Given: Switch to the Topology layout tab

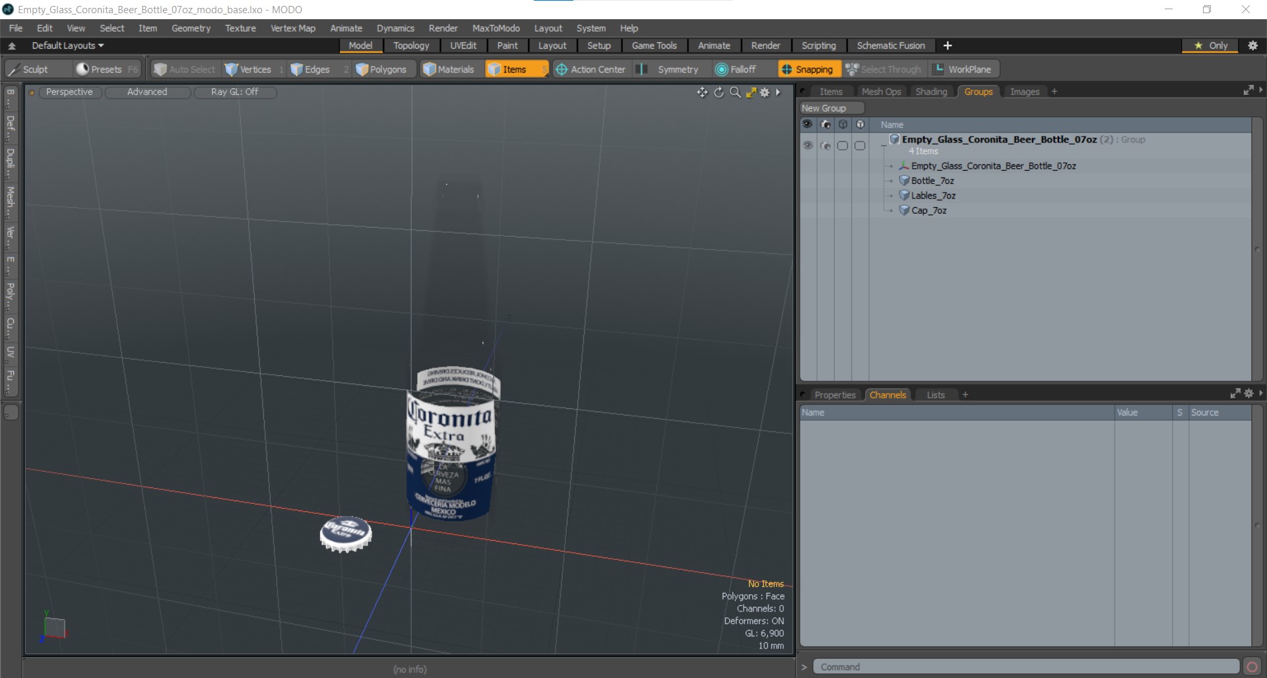Looking at the screenshot, I should coord(411,46).
